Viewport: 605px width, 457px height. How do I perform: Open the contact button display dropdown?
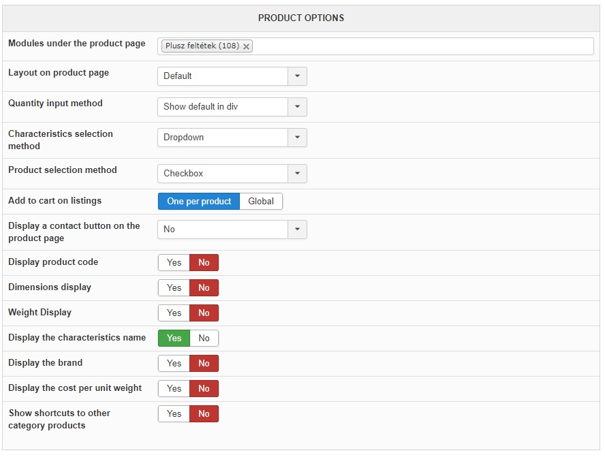pos(232,230)
